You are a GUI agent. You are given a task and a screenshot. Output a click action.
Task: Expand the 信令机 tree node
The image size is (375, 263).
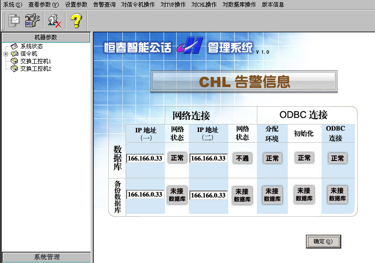pyautogui.click(x=6, y=54)
